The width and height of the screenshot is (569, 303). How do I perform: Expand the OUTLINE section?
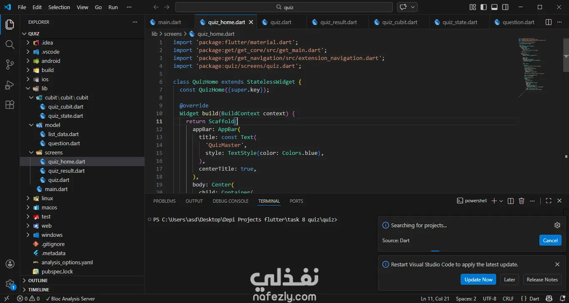tap(82, 281)
